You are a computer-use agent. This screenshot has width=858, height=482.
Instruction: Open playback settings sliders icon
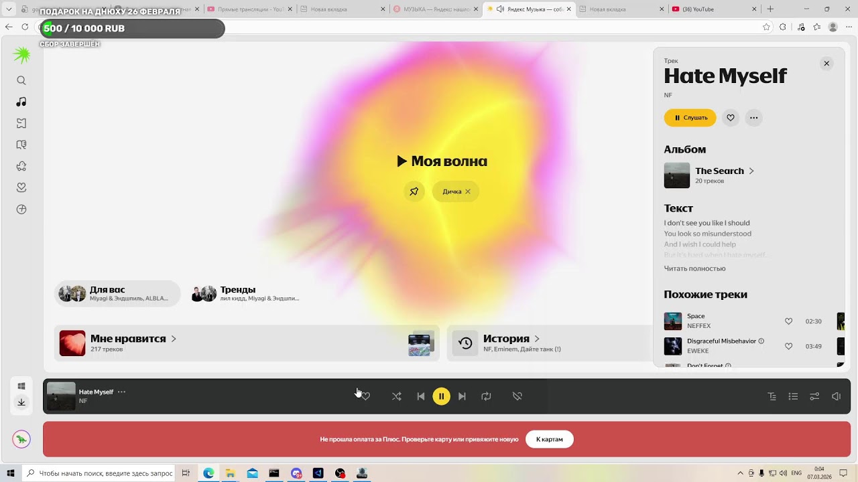coord(814,396)
